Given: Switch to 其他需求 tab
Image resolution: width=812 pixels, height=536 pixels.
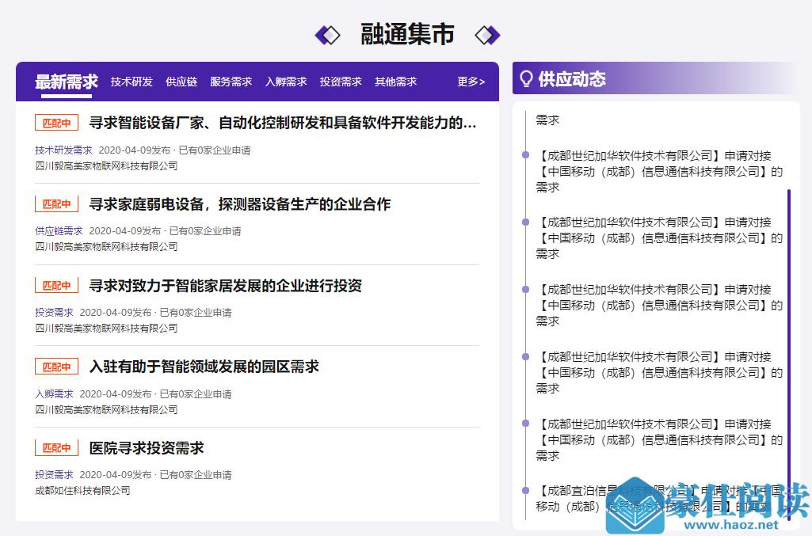Looking at the screenshot, I should point(395,82).
